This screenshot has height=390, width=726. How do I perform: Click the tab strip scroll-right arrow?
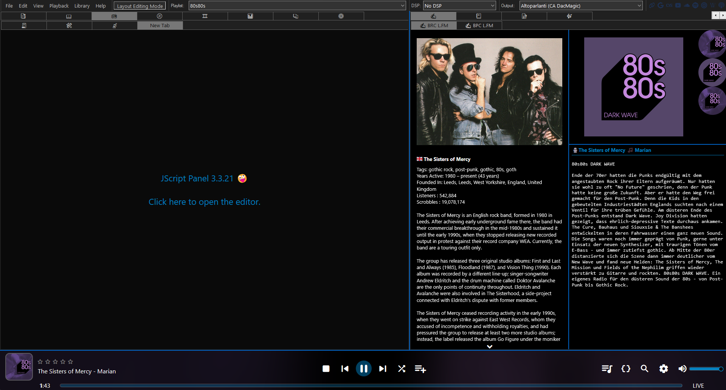point(722,15)
